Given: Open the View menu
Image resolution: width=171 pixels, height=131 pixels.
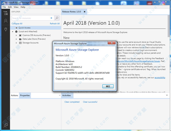Looking at the screenshot, I should [16, 7].
